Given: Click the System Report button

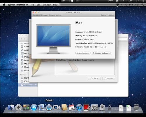Looking at the screenshot, I should pos(83,53).
